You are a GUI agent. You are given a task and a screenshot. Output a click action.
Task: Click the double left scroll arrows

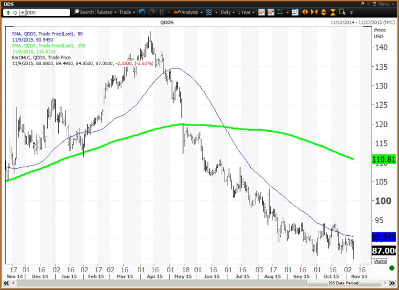click(6, 283)
